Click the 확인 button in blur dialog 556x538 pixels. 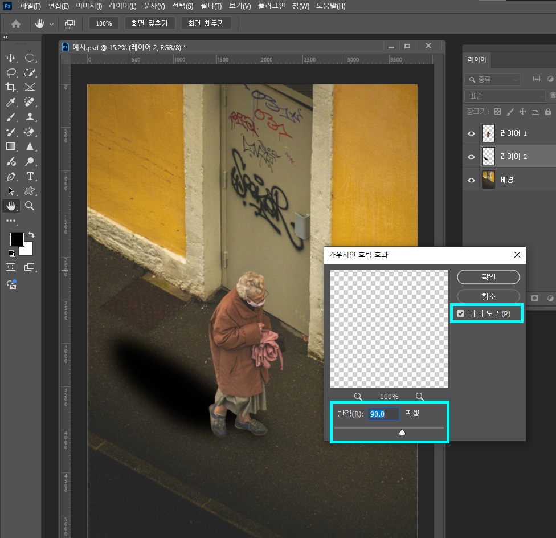488,276
